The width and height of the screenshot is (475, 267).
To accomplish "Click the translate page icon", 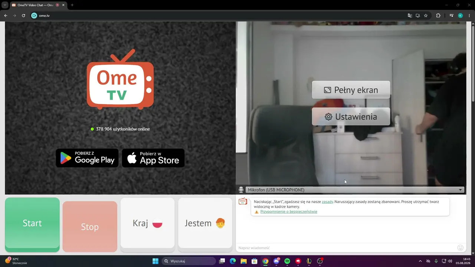I will (410, 16).
